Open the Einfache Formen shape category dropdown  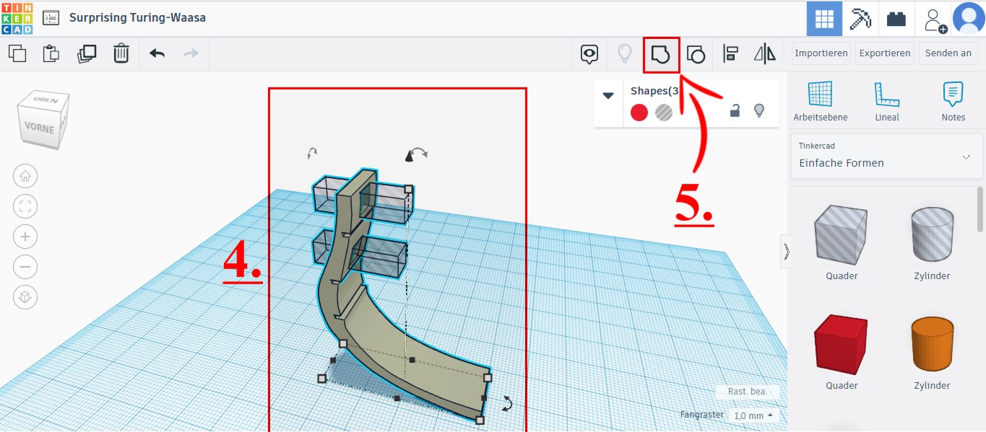(886, 156)
